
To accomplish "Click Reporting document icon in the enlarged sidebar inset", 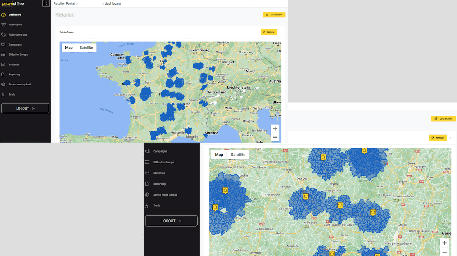I will (x=147, y=184).
